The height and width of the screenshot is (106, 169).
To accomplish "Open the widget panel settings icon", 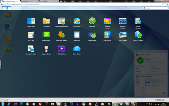I will 166,51.
